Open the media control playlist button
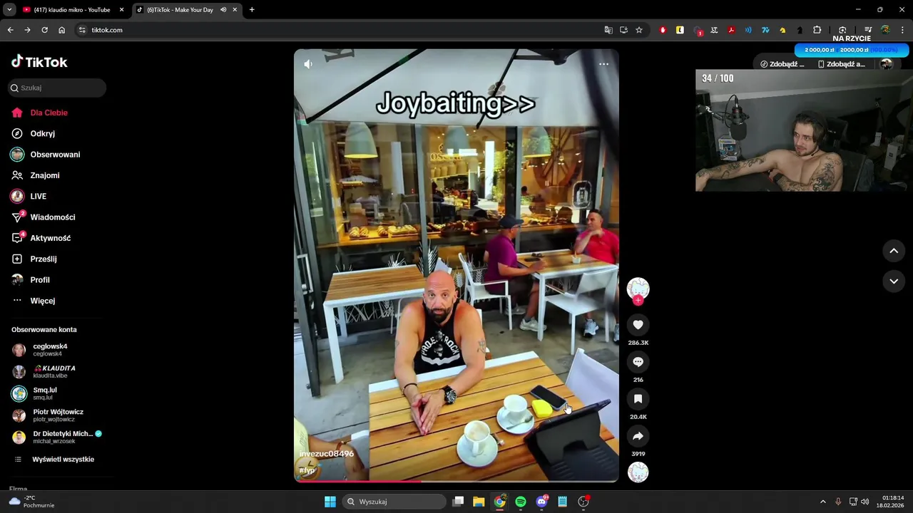Viewport: 913px width, 513px height. click(868, 30)
